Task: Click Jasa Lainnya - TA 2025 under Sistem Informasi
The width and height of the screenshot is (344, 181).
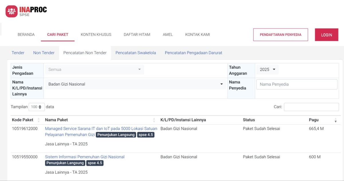Action: point(66,172)
